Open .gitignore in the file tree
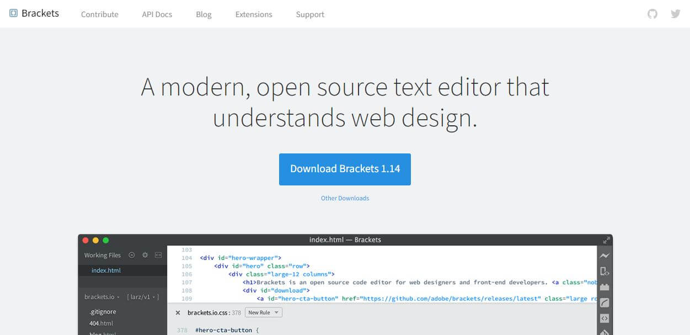This screenshot has height=335, width=690. 103,312
